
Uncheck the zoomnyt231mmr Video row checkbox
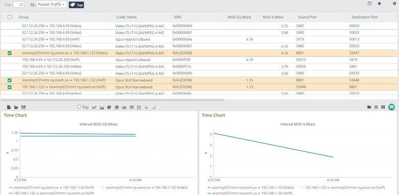pos(10,53)
